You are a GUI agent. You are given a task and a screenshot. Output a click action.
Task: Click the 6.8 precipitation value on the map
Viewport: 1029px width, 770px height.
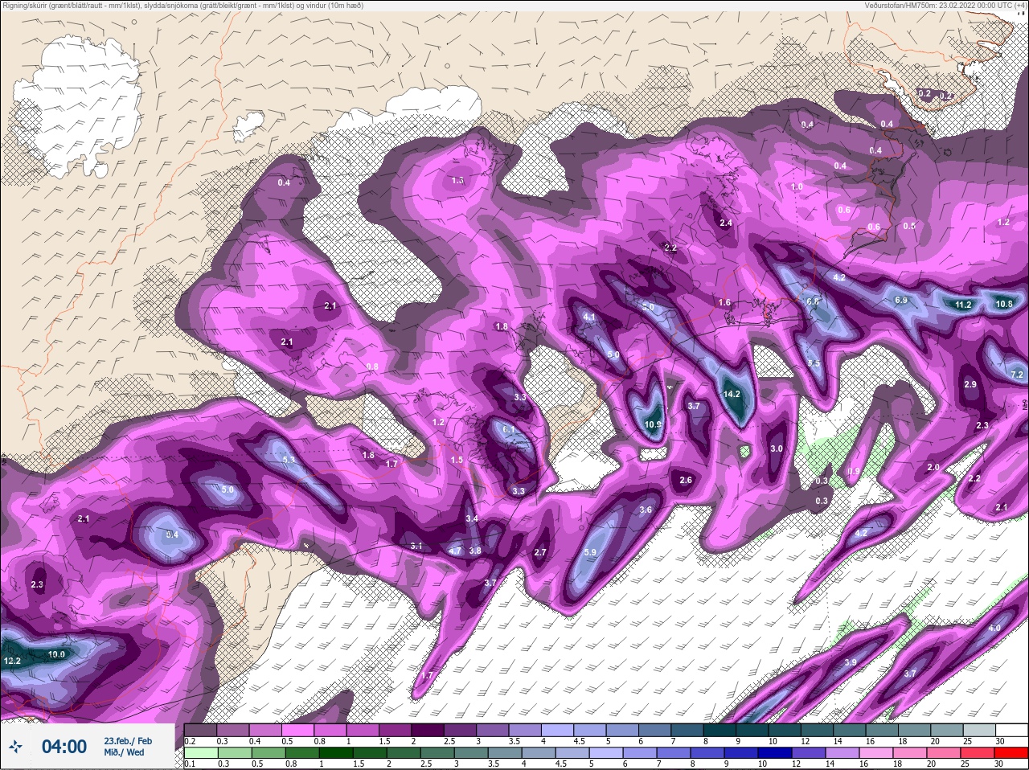point(812,301)
